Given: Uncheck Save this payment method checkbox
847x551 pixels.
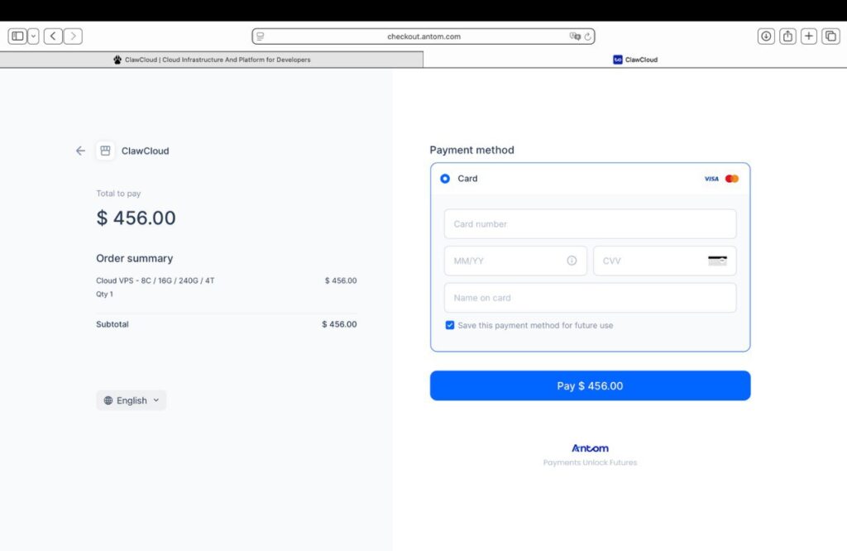Looking at the screenshot, I should coord(450,325).
